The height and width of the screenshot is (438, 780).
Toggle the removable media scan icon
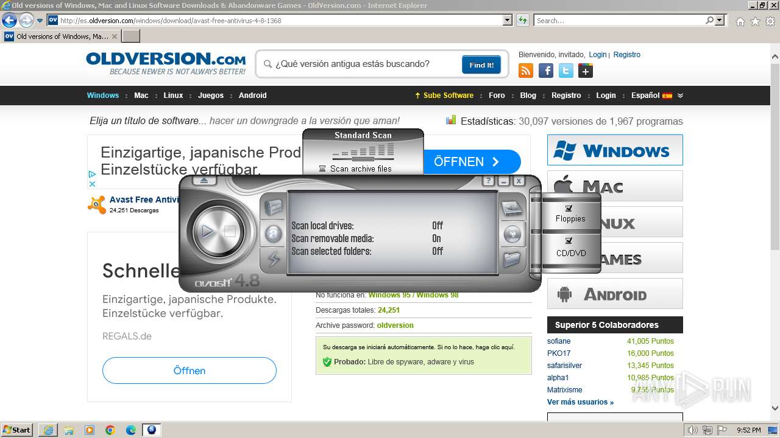(512, 234)
